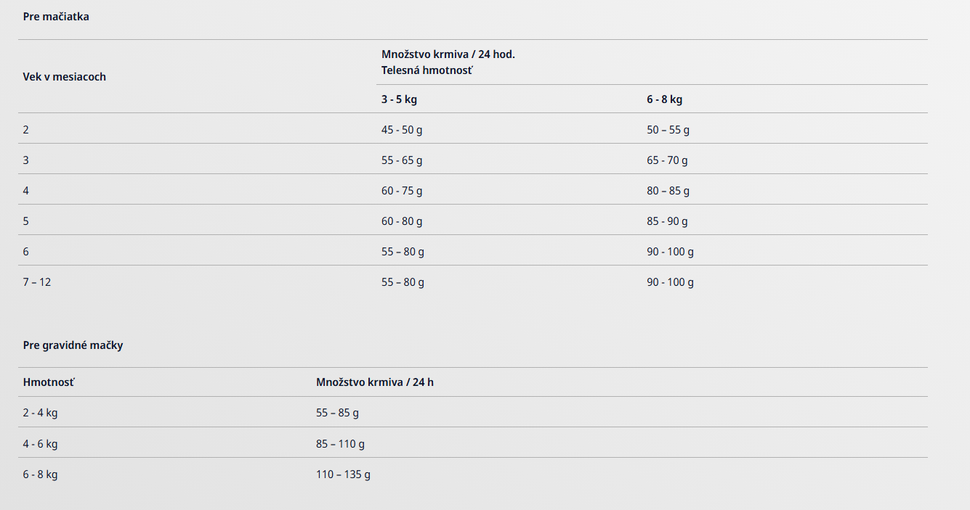Click the 'Pre gravidné mačky' heading
970x510 pixels.
coord(73,345)
